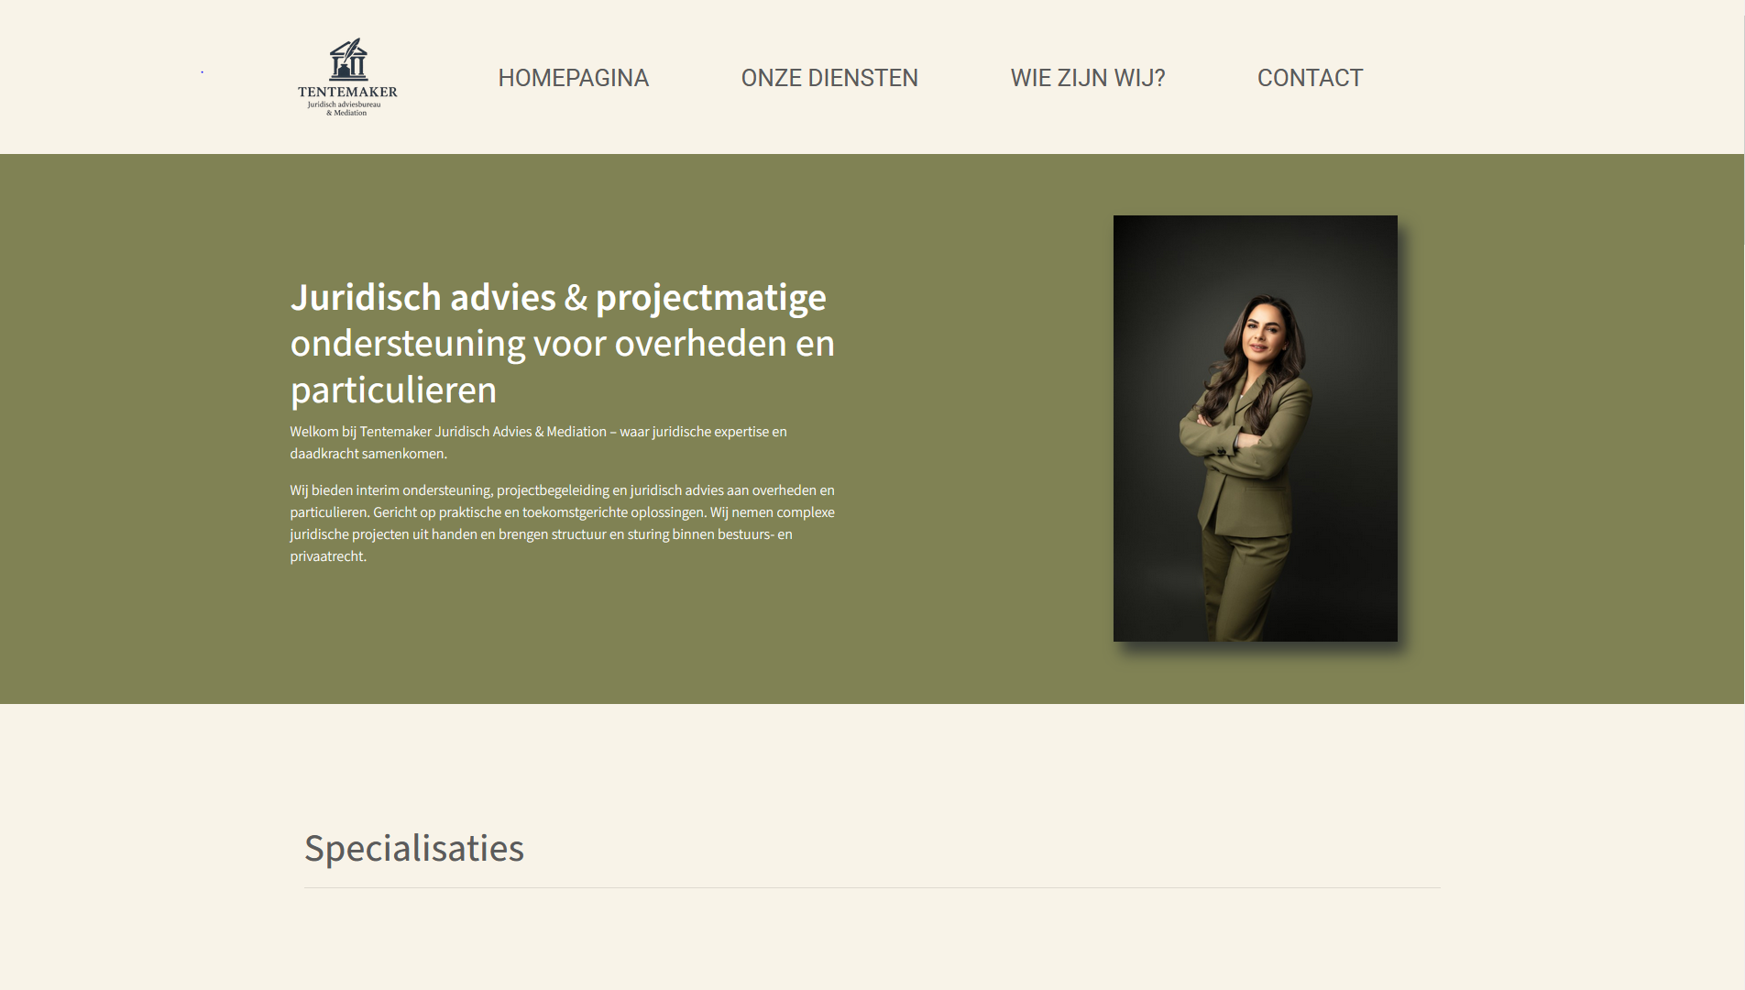Screen dimensions: 1745x990
Task: Click the word 'particulieren' in the heading
Action: coord(393,390)
